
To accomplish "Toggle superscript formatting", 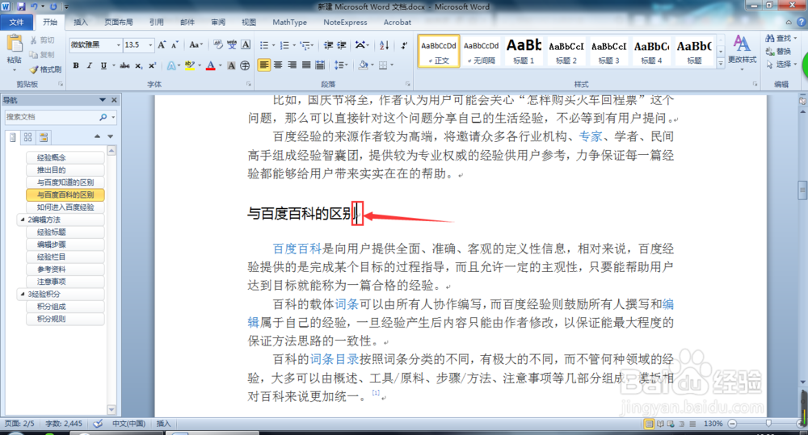I will tap(152, 65).
